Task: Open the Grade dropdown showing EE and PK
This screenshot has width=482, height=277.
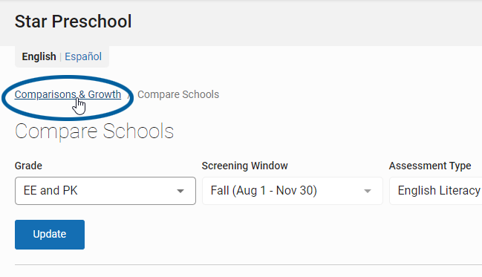Action: (105, 191)
